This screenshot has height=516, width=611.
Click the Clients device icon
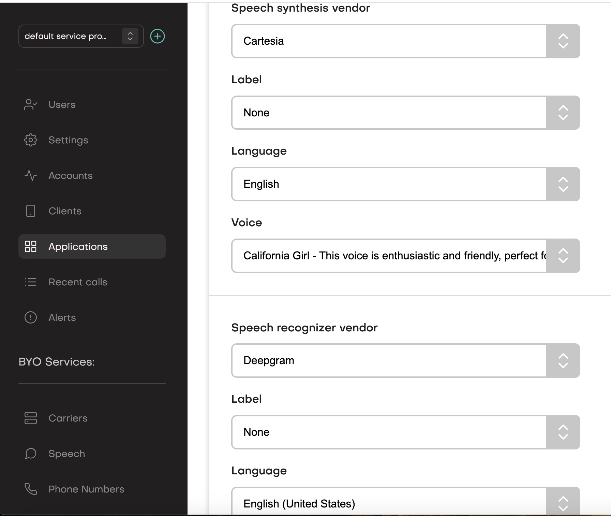coord(30,211)
